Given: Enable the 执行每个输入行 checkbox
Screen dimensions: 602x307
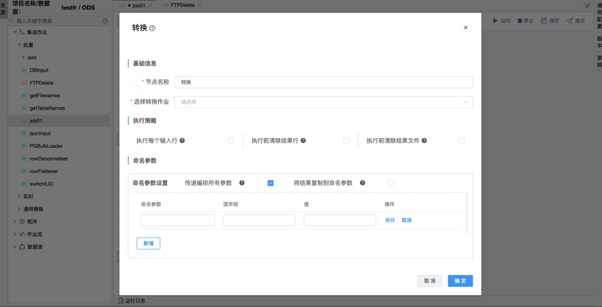Looking at the screenshot, I should (x=231, y=141).
